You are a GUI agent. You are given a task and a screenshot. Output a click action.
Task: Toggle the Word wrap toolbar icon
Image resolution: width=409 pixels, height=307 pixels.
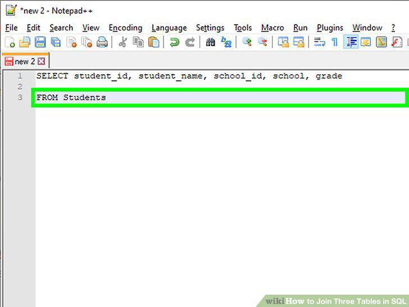(319, 42)
